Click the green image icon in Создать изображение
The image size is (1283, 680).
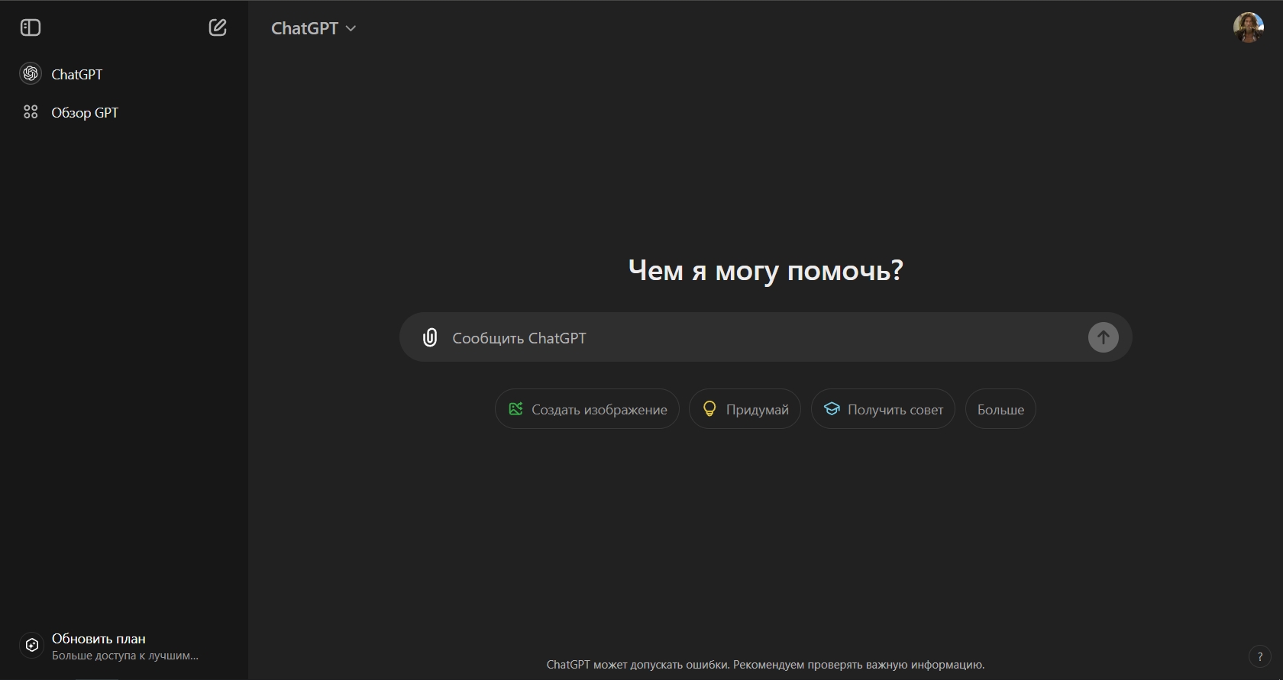pos(515,409)
